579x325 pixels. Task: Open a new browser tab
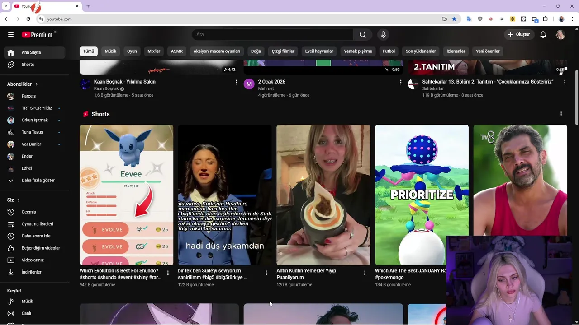[88, 6]
